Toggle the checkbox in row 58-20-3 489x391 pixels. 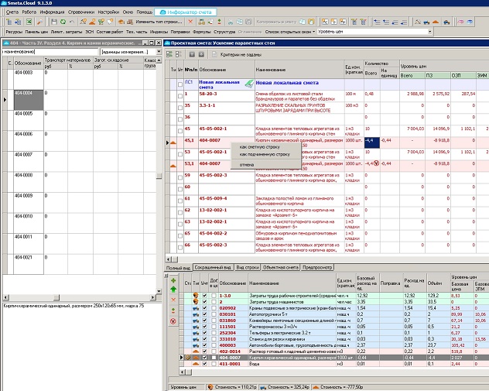pos(180,94)
